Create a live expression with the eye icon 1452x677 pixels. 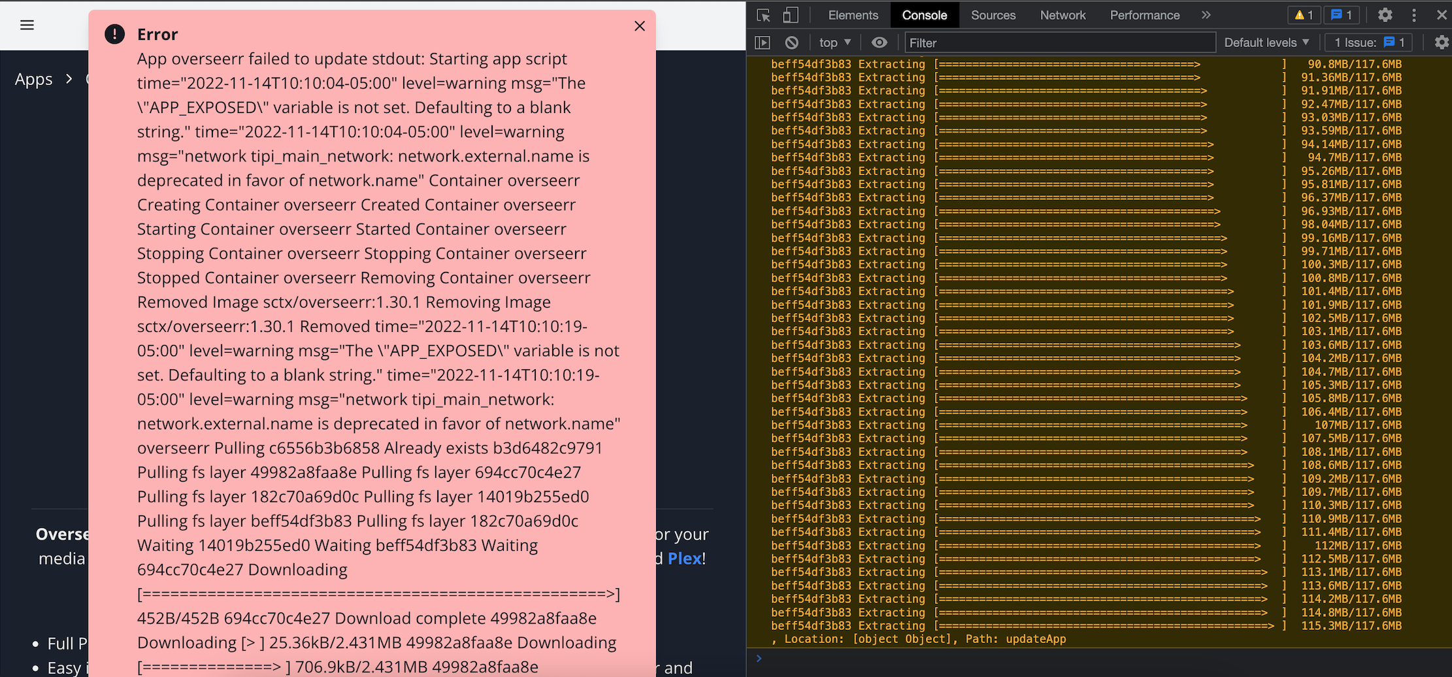[x=879, y=42]
